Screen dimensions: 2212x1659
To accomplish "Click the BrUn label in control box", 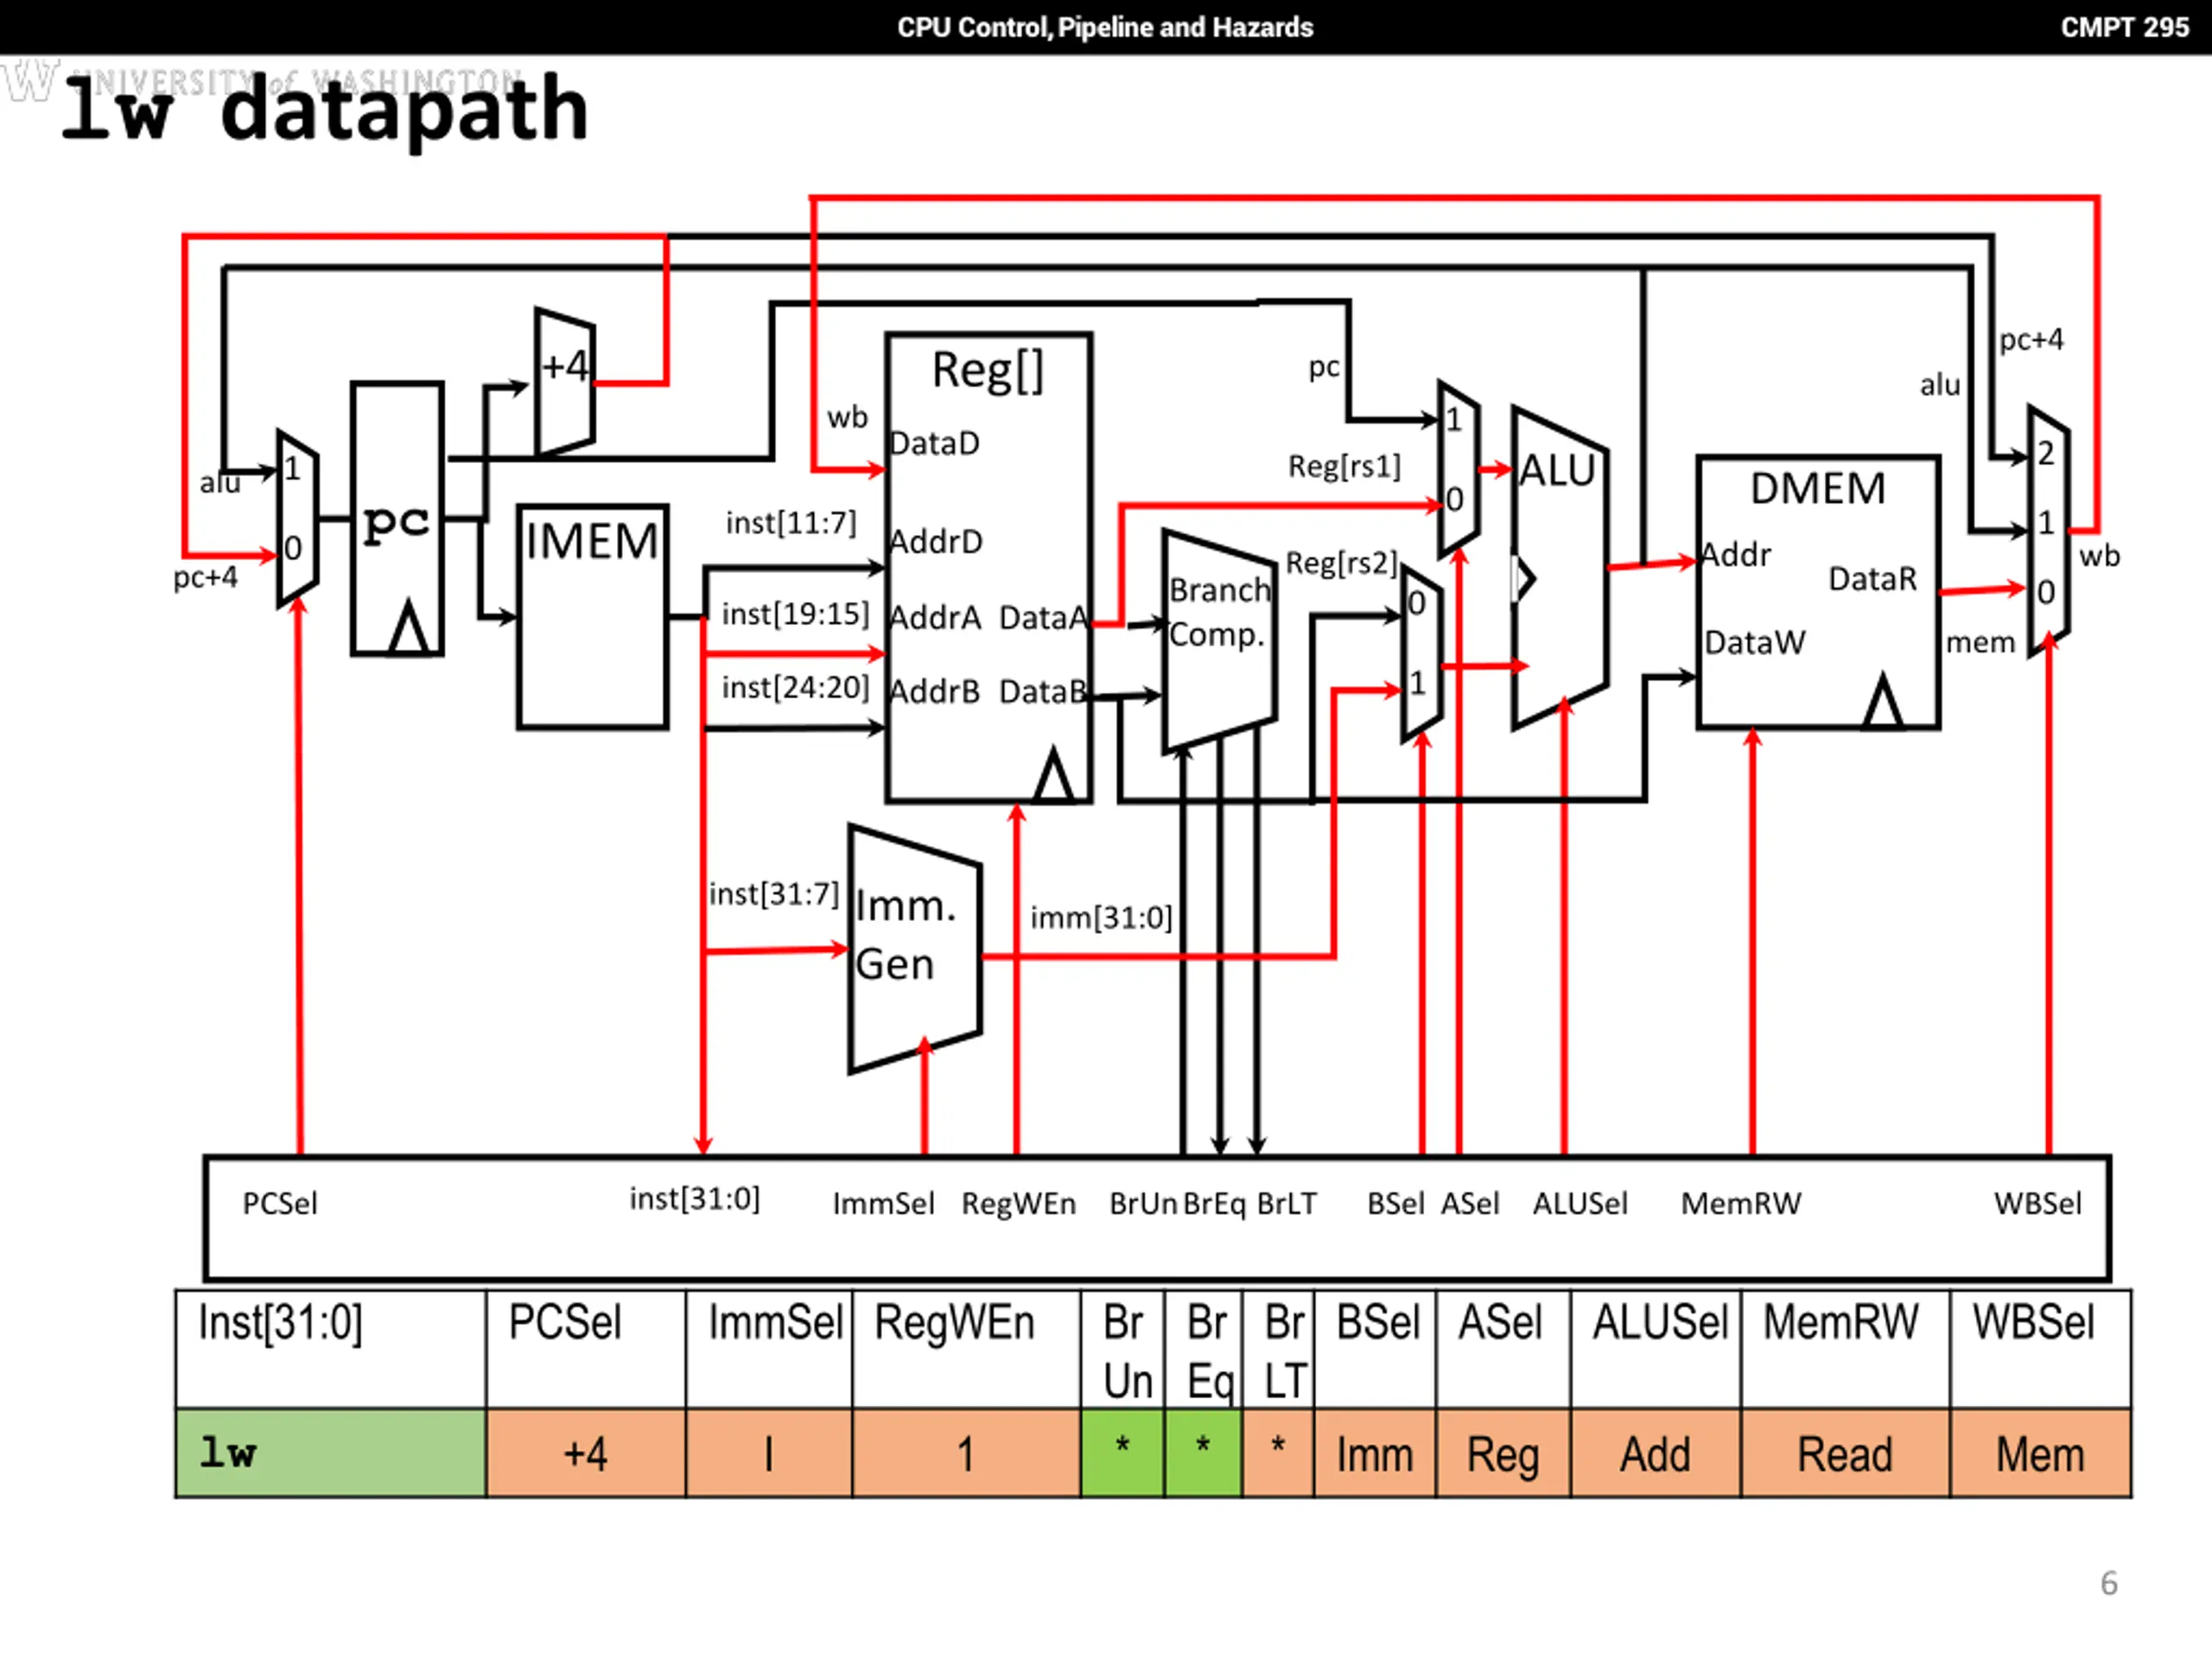I will point(1143,1203).
